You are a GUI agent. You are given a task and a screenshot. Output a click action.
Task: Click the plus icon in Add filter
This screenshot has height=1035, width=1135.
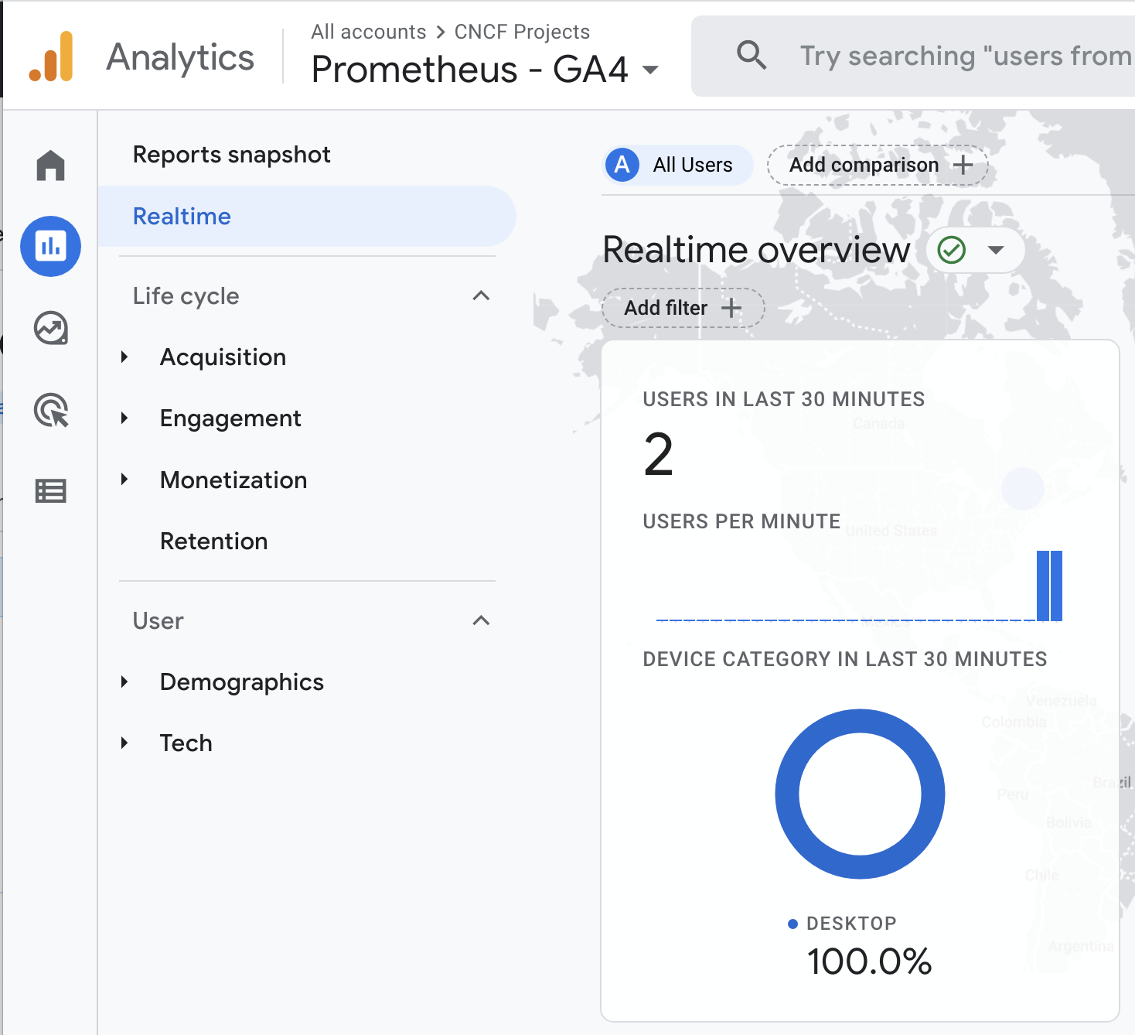[x=731, y=308]
